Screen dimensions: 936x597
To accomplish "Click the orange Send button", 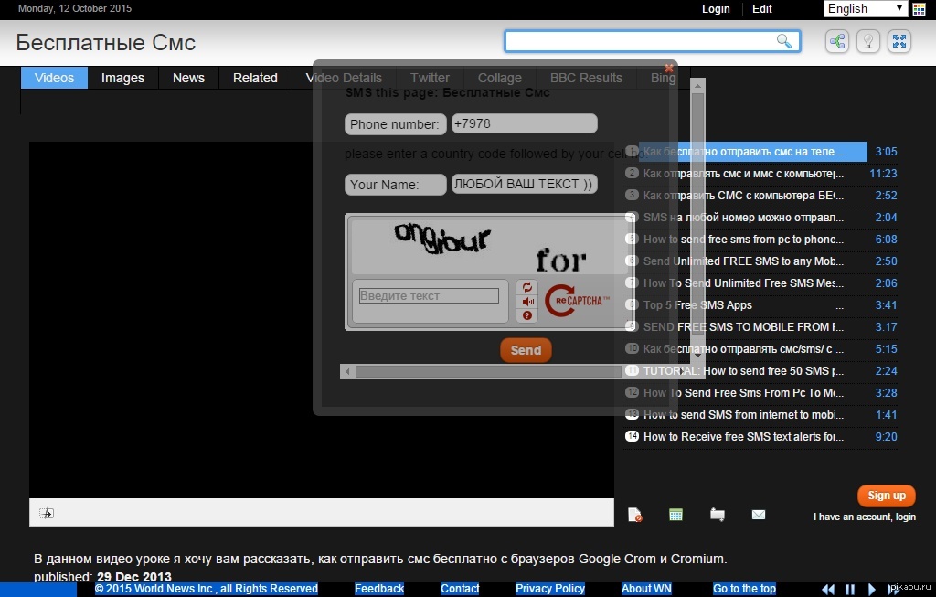I will (x=526, y=350).
